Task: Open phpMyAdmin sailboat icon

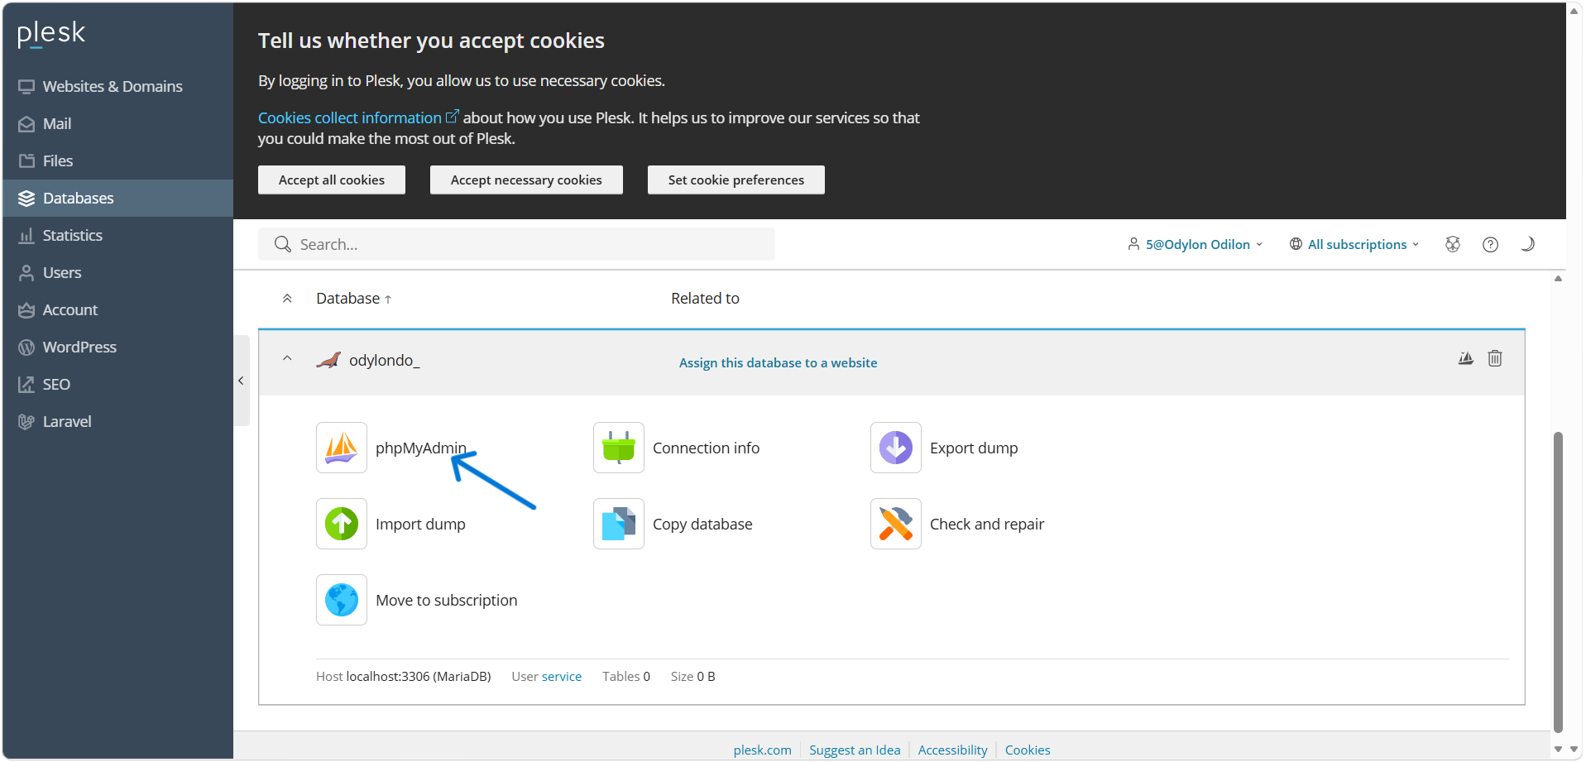Action: pyautogui.click(x=341, y=448)
